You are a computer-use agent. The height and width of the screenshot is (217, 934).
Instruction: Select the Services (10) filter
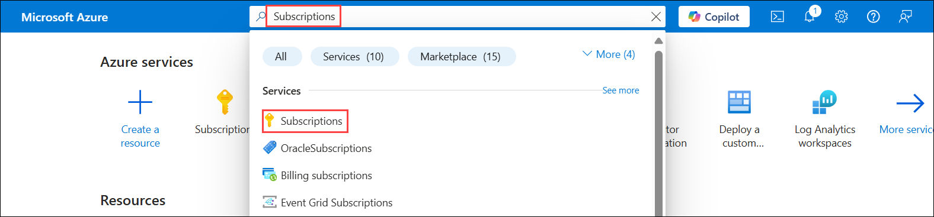click(x=353, y=57)
